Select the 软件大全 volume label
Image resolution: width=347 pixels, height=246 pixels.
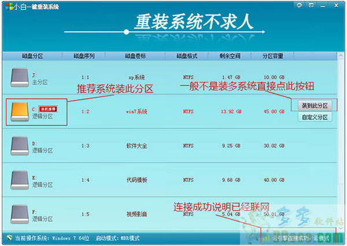click(x=136, y=146)
